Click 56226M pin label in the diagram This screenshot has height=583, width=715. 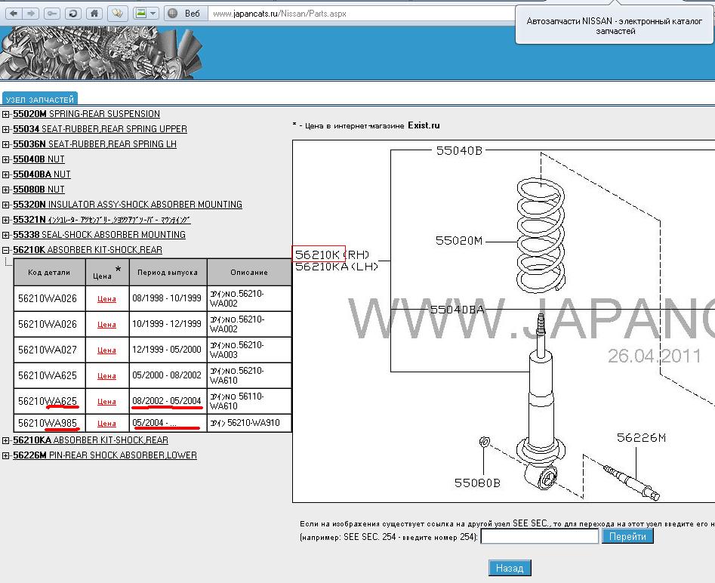pos(641,438)
